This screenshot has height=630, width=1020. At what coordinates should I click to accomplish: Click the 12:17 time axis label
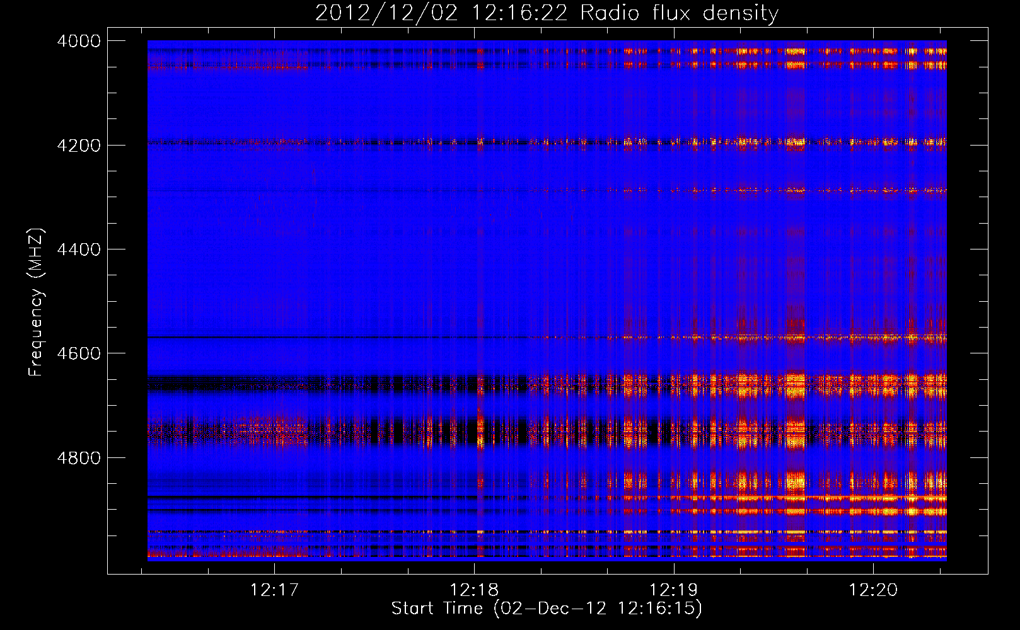click(x=274, y=590)
